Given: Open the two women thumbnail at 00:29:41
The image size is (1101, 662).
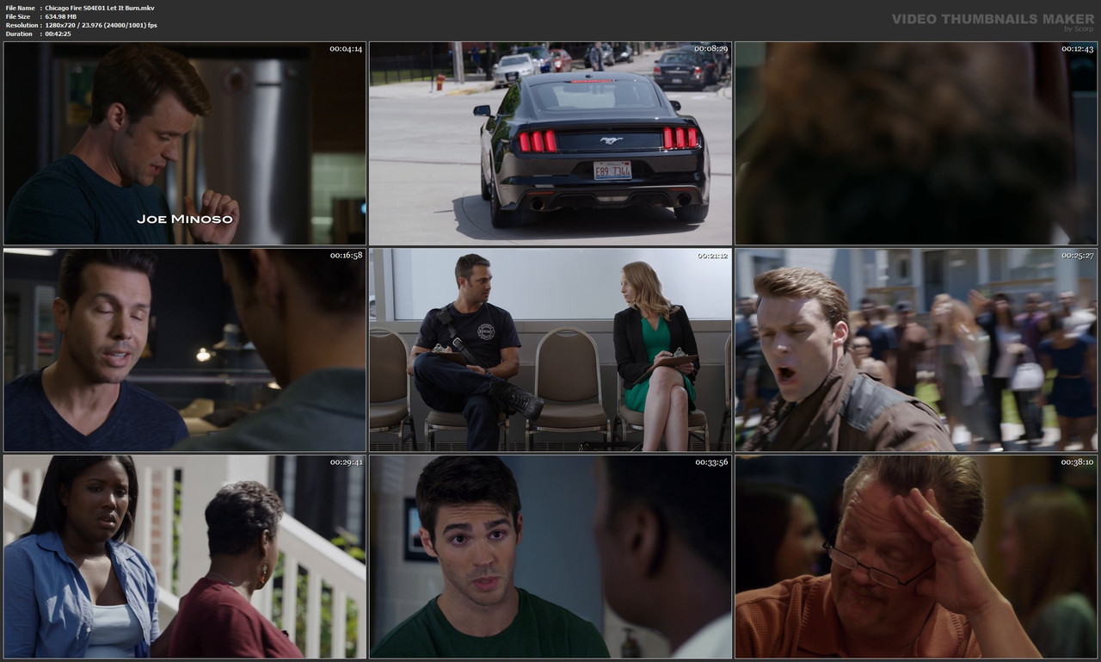Looking at the screenshot, I should (x=185, y=557).
